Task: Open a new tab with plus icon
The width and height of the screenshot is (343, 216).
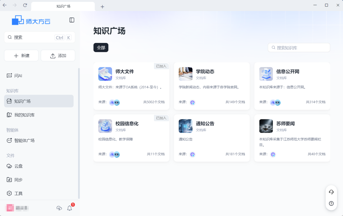Action: (x=102, y=7)
